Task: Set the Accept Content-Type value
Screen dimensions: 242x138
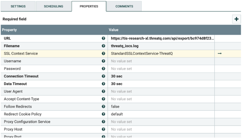Action: 161,99
